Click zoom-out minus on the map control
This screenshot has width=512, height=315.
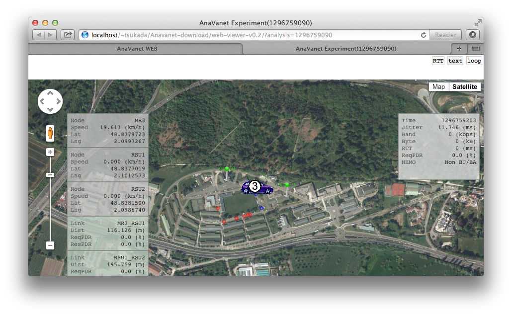point(50,245)
